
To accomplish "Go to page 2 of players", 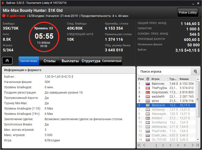I will click(163, 145).
